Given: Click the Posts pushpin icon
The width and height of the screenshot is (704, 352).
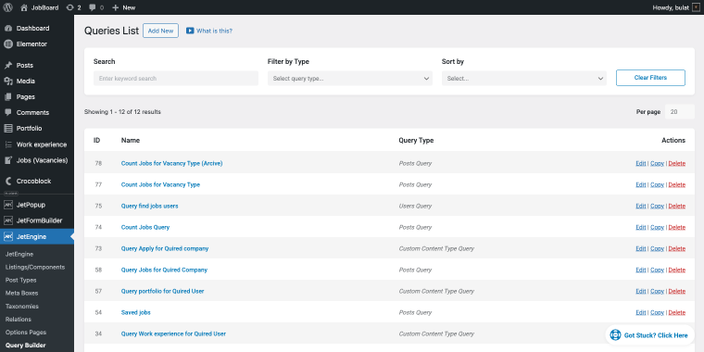Looking at the screenshot, I should (8, 65).
